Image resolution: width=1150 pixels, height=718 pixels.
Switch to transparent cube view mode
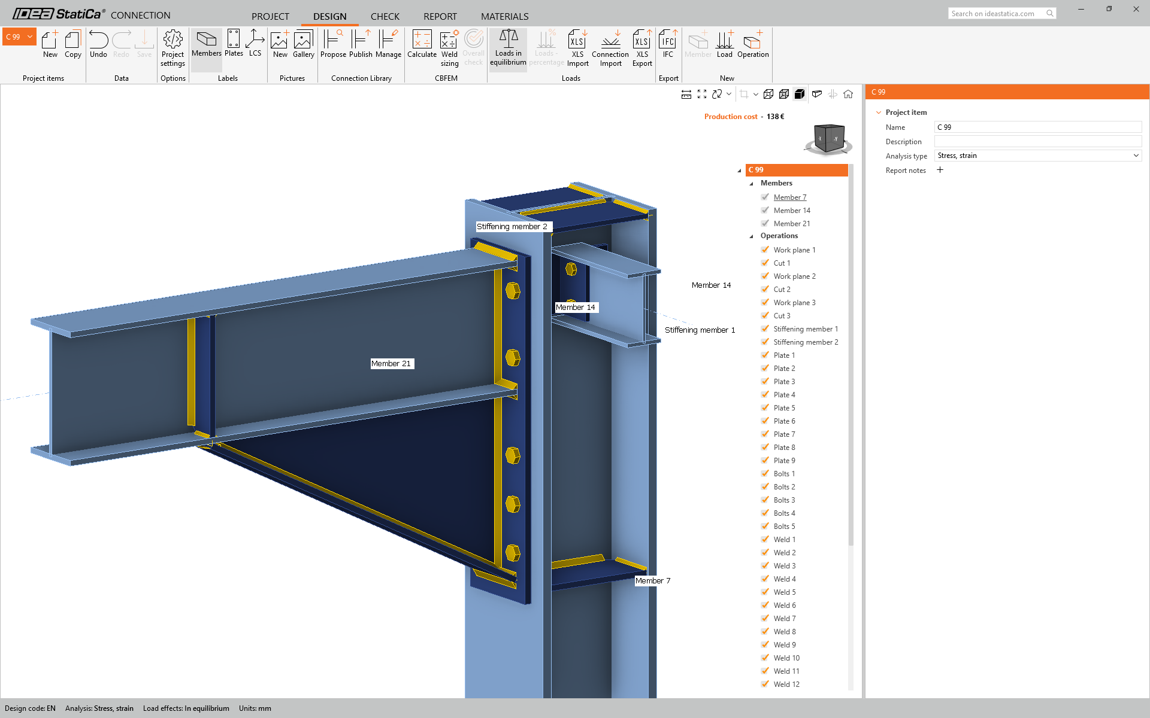(784, 94)
